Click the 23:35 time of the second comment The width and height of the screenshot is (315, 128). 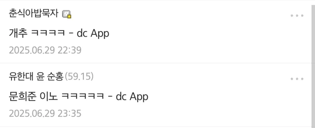(x=70, y=113)
